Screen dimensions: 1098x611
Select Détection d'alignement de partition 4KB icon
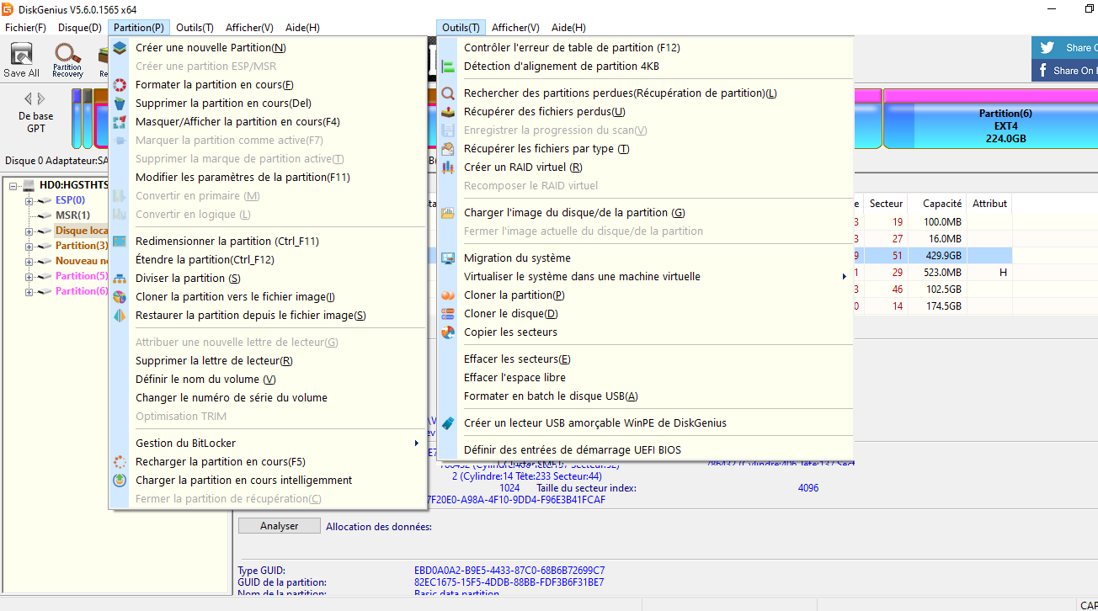[448, 66]
